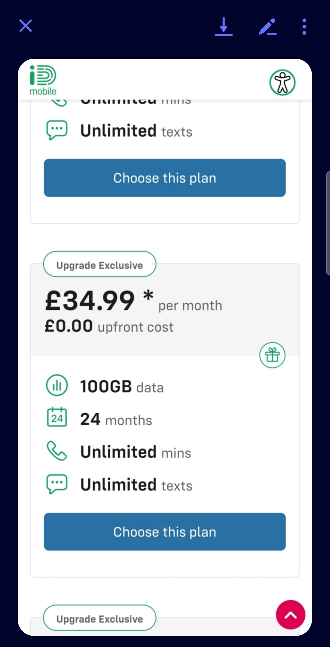330x647 pixels.
Task: Tap the gift offer icon
Action: 272,355
